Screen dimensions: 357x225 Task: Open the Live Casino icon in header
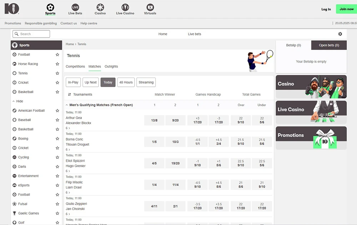point(125,7)
